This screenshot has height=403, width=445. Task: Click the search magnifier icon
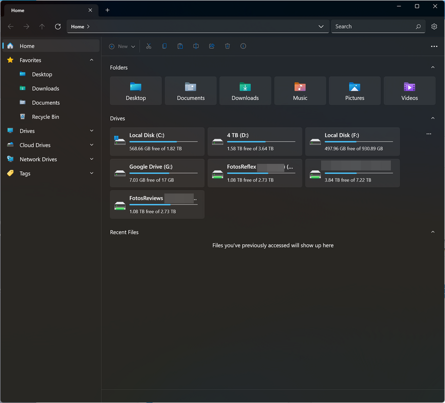[x=418, y=26]
